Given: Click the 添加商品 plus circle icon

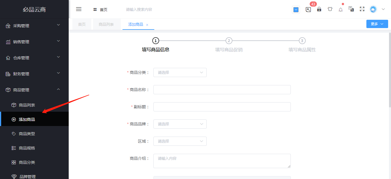Looking at the screenshot, I should pyautogui.click(x=14, y=119).
